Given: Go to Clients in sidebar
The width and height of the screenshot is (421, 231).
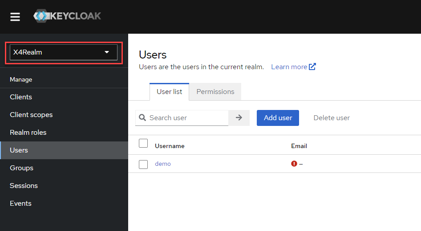Looking at the screenshot, I should tap(21, 97).
